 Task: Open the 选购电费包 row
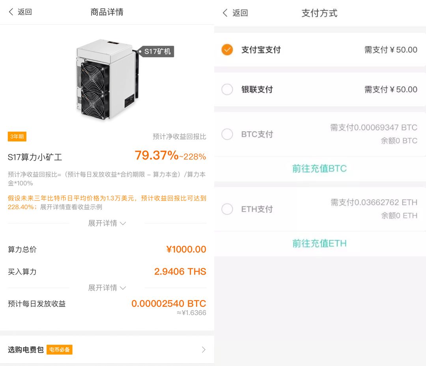pos(107,349)
